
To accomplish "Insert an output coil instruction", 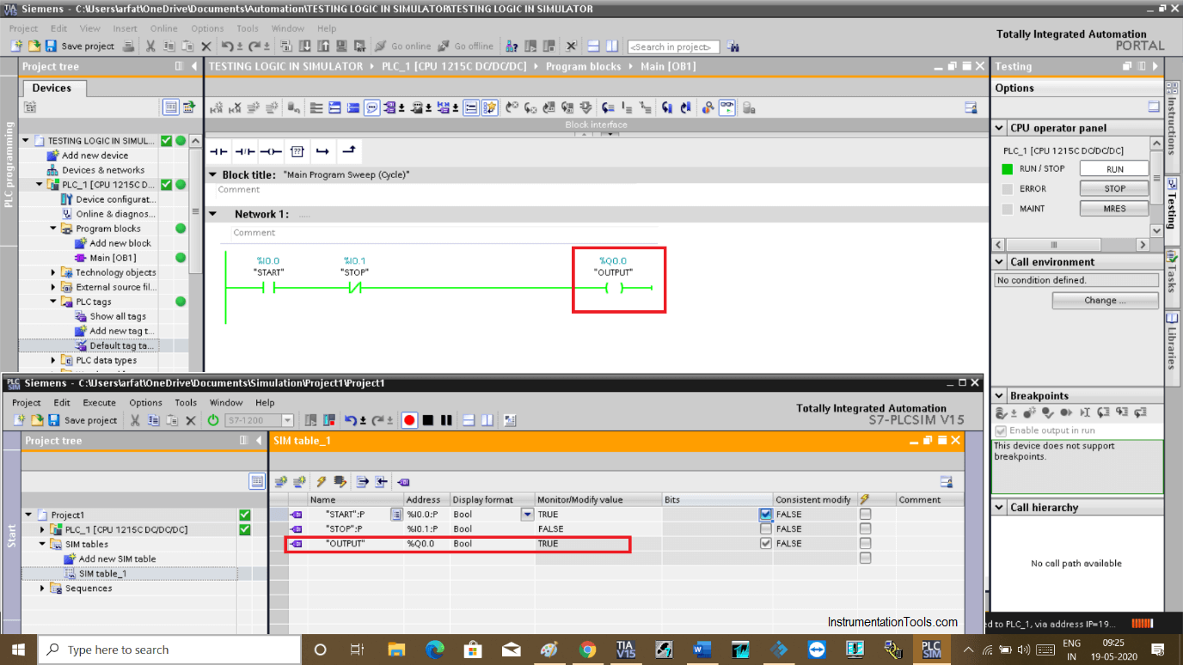I will click(271, 151).
